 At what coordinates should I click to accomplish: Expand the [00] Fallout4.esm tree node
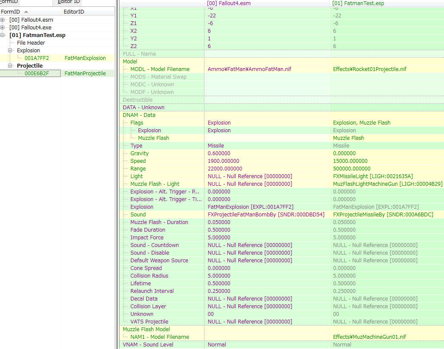pyautogui.click(x=2, y=20)
